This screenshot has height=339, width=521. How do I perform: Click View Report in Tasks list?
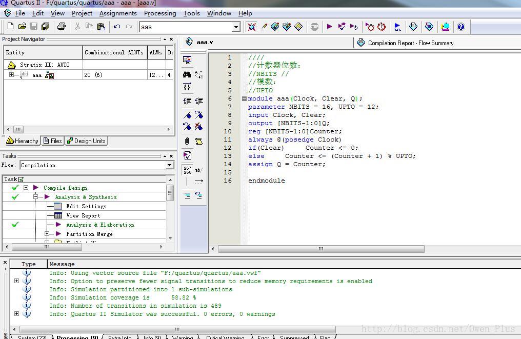83,215
